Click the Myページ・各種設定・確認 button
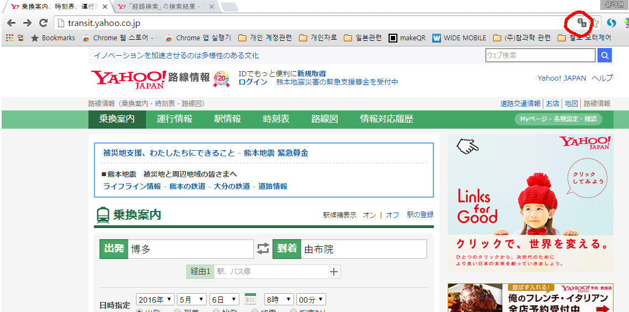 coord(558,119)
